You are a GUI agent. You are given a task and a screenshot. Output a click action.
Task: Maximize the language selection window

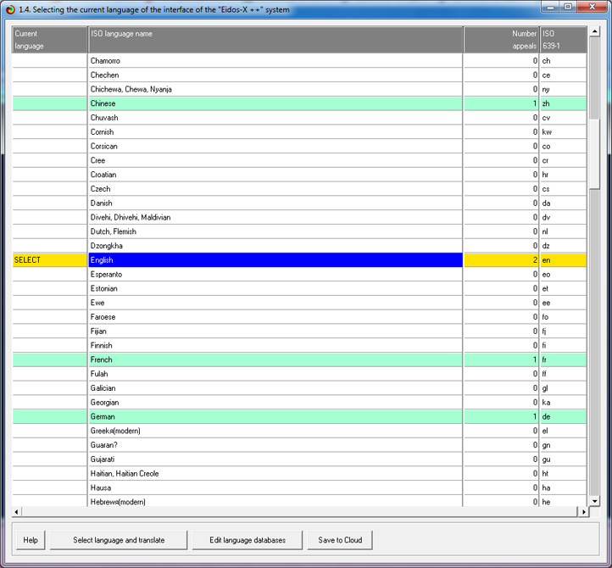567,7
